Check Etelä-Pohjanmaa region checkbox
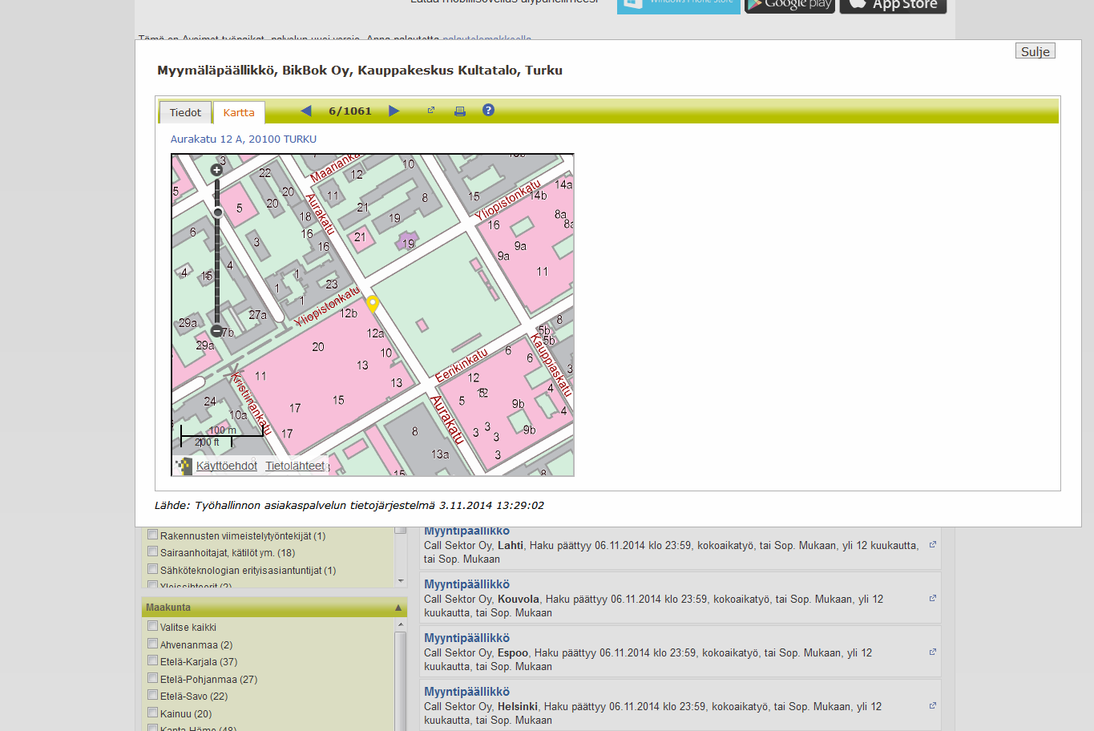1094x731 pixels. click(x=152, y=678)
